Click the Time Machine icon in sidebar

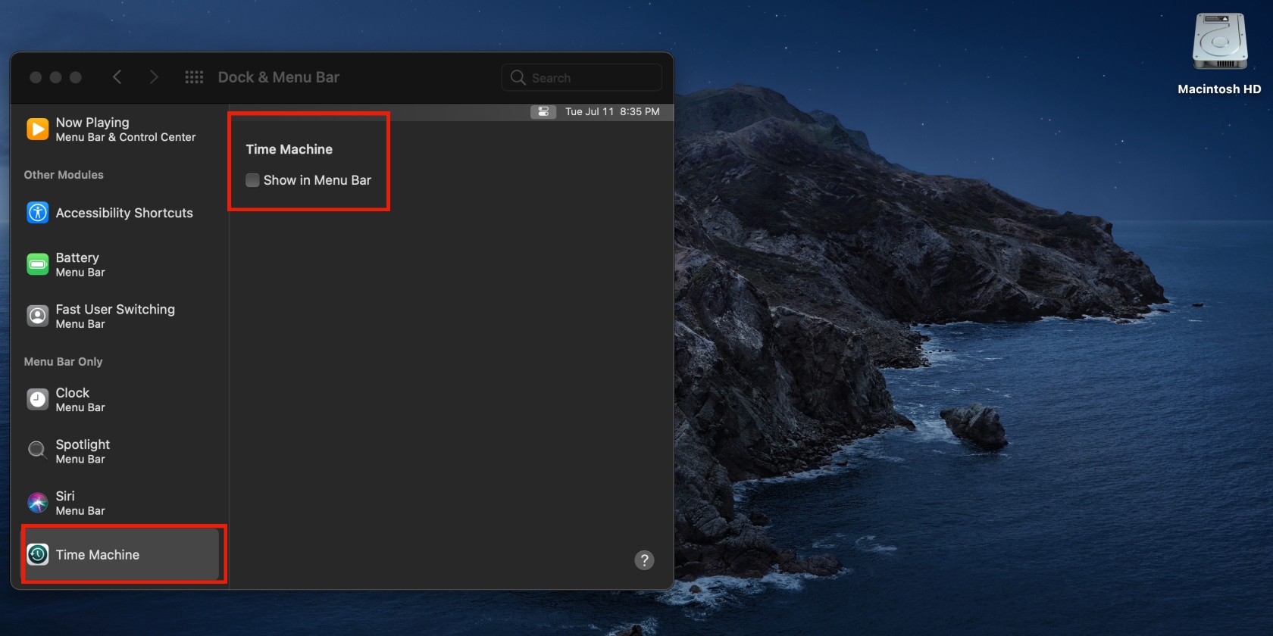tap(38, 554)
